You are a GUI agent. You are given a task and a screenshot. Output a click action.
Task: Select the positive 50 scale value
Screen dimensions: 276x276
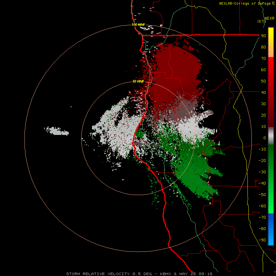pos(263,81)
